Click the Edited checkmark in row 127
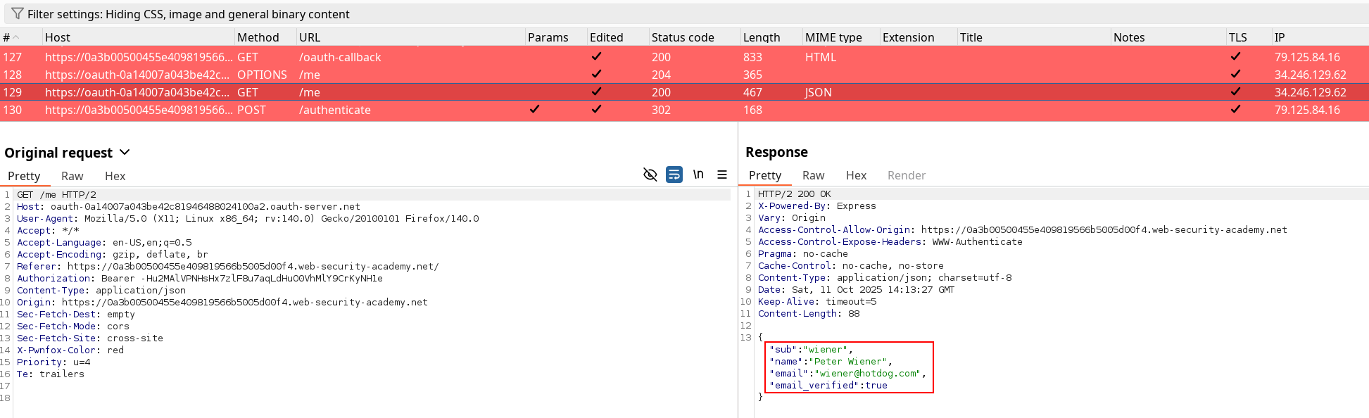This screenshot has width=1369, height=418. click(596, 56)
